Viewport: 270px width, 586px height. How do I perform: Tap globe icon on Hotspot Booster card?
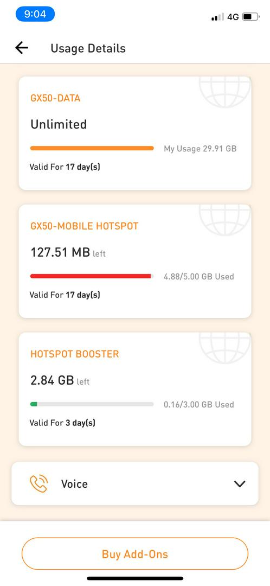pyautogui.click(x=225, y=348)
